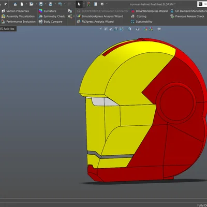The width and height of the screenshot is (207, 207).
Task: Click the Assembly Visualization label
Action: [21, 16]
